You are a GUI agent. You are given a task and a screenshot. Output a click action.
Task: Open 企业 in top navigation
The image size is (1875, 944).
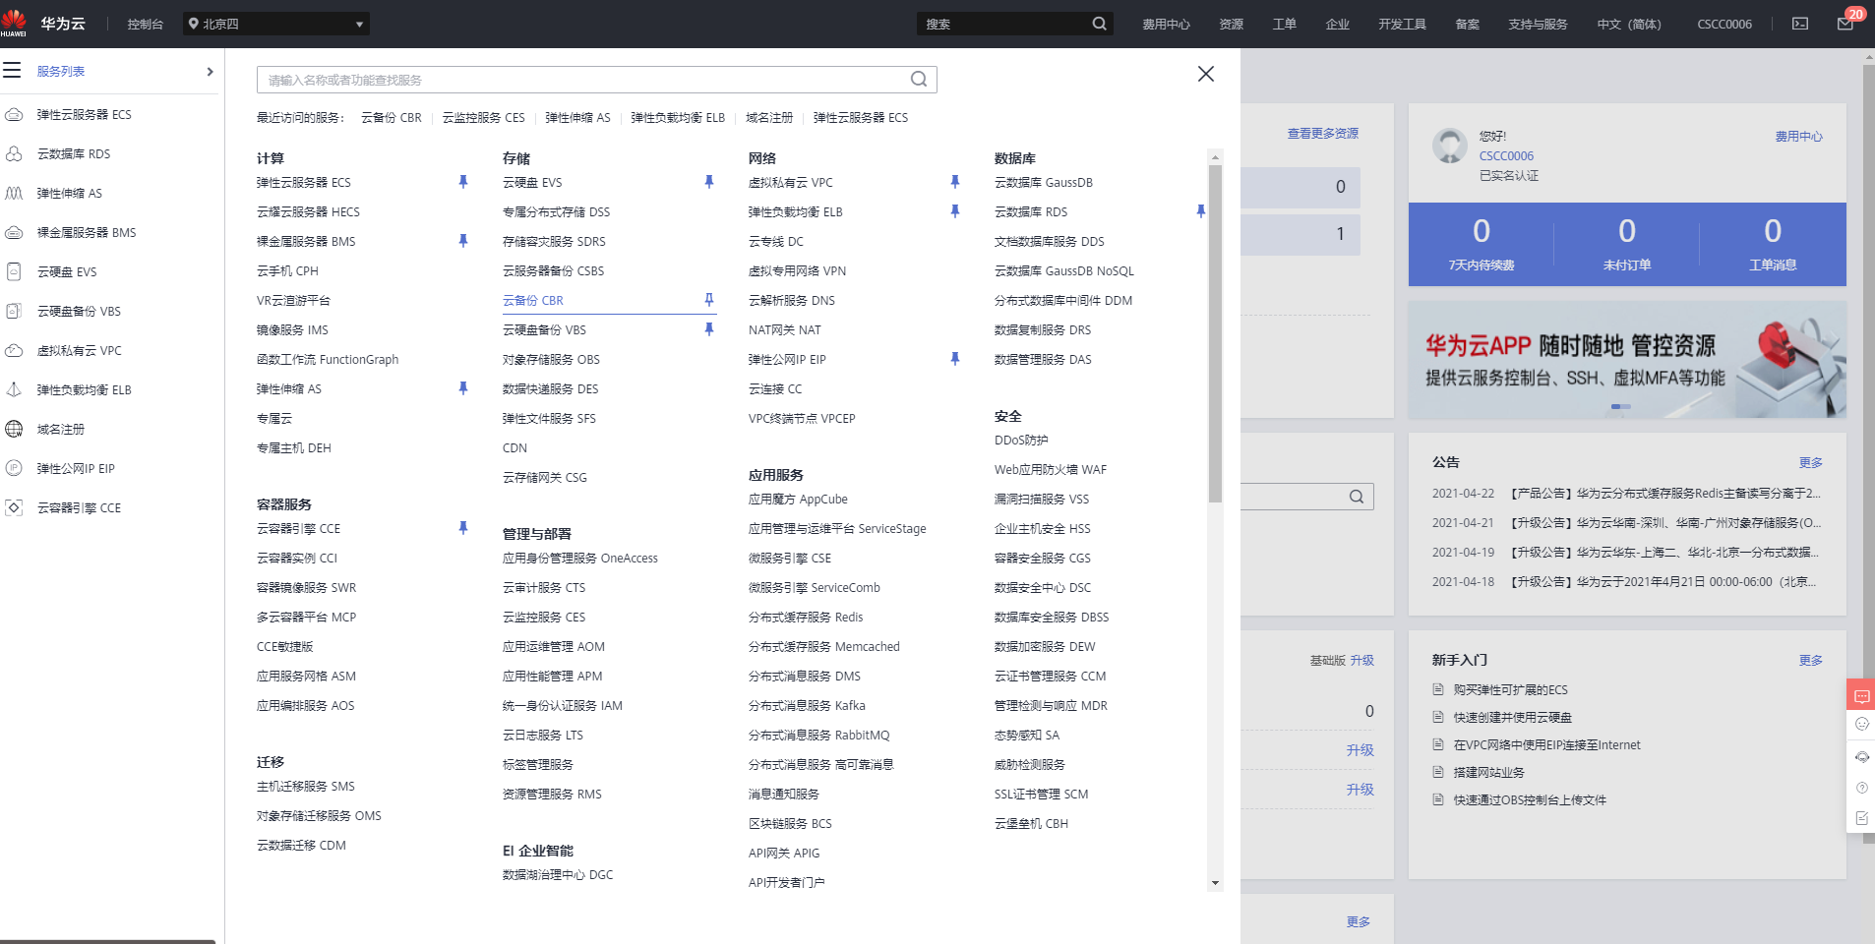(1338, 24)
